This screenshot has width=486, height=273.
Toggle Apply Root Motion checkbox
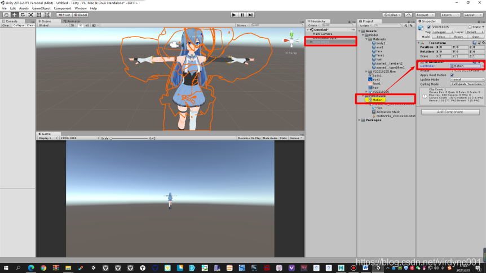click(452, 75)
